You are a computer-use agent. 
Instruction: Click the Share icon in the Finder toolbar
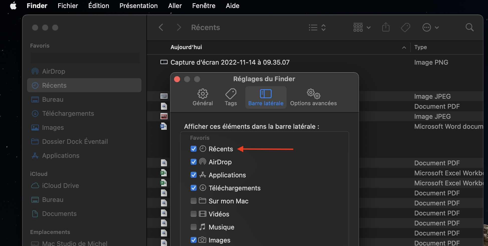click(386, 27)
